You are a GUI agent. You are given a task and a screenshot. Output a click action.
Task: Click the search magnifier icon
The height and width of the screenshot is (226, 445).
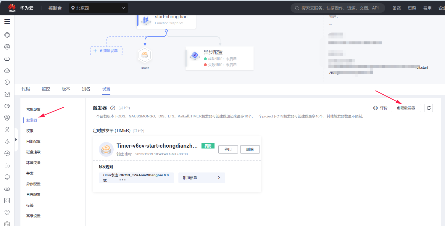tap(297, 8)
